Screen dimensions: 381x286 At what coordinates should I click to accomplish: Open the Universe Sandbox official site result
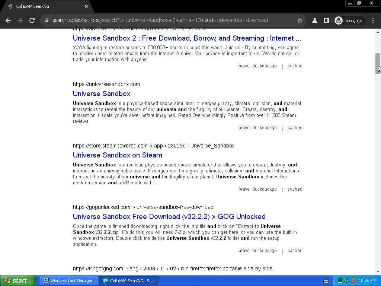click(102, 93)
